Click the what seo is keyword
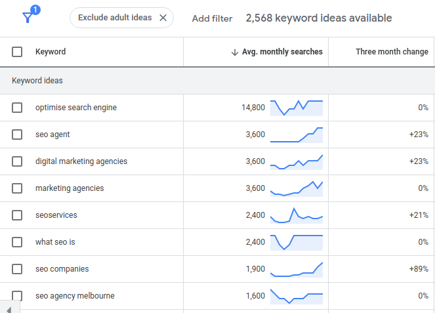 coord(55,242)
